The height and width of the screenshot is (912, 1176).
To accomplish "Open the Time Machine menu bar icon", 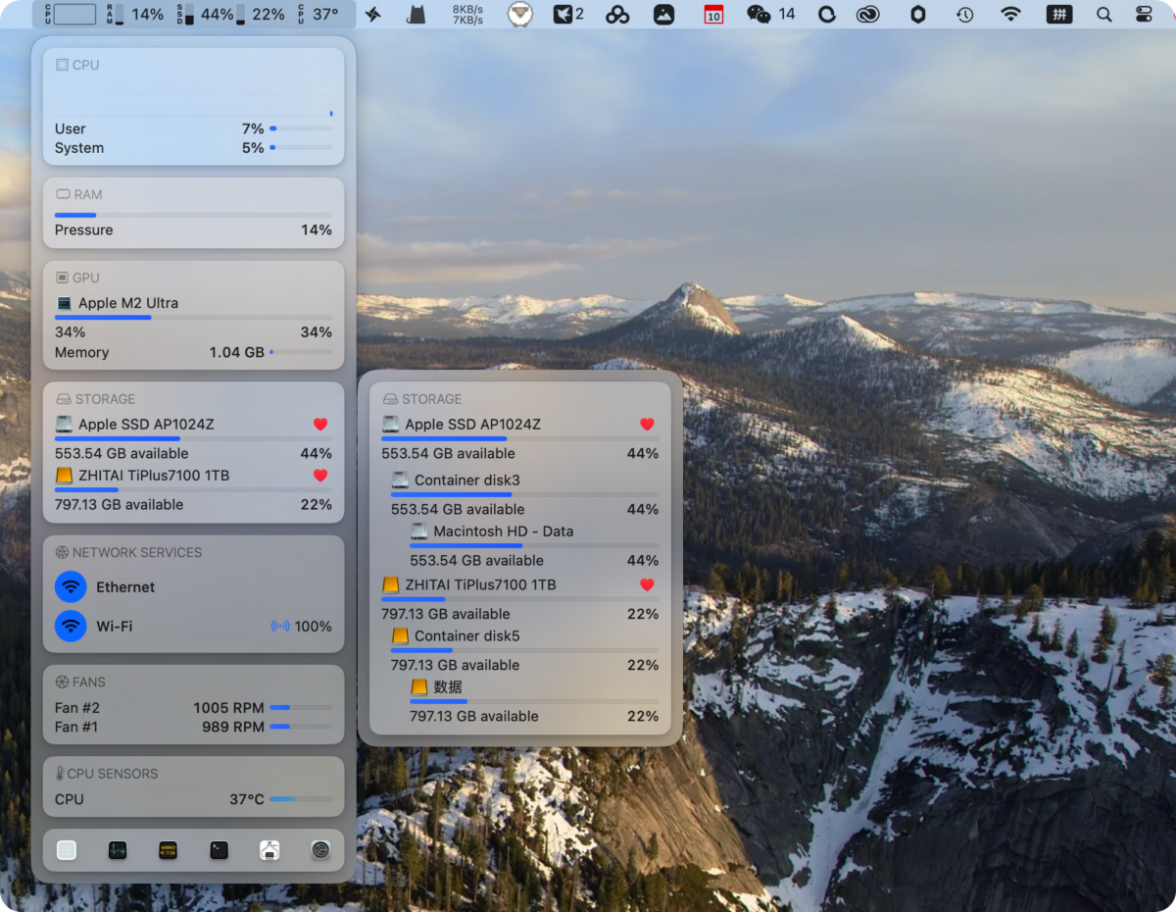I will (965, 15).
